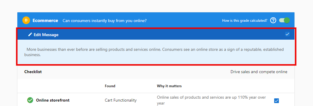
Task: Click the 'Drive sales and compete online' text
Action: pyautogui.click(x=259, y=72)
